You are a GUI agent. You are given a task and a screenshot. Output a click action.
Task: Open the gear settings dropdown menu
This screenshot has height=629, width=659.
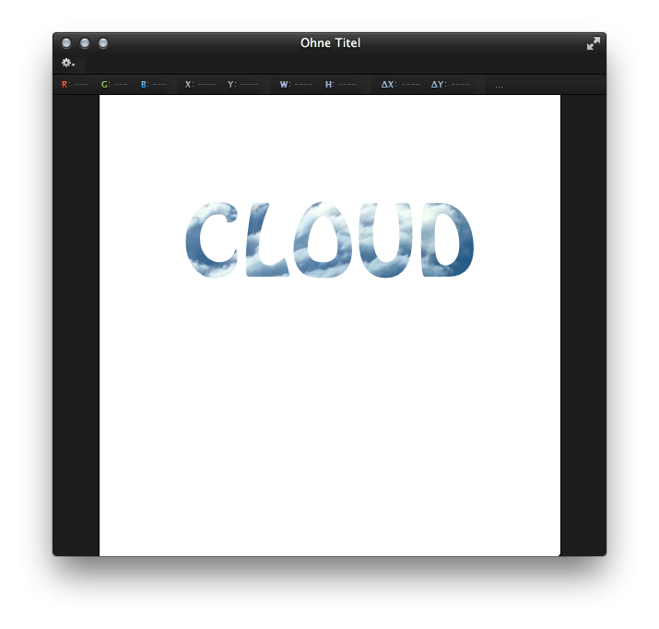(67, 63)
